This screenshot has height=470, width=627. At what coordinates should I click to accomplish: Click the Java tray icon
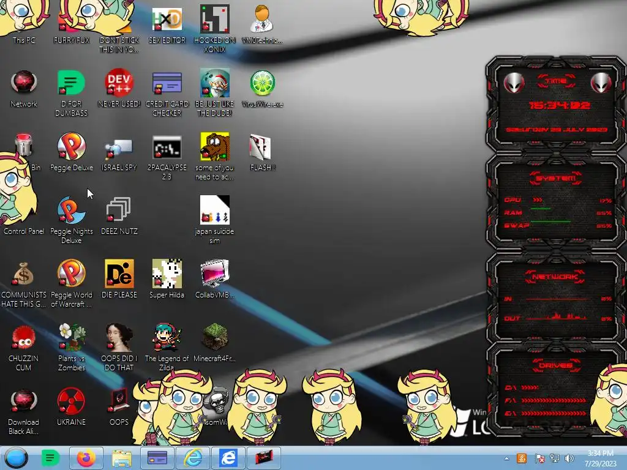(x=522, y=458)
